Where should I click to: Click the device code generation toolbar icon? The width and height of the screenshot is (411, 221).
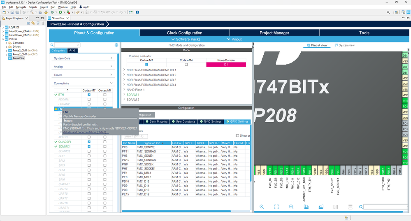(x=46, y=12)
